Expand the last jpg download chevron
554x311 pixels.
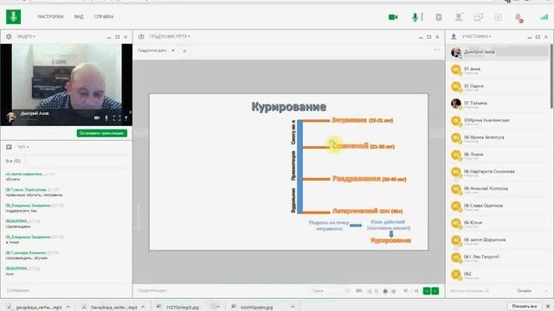click(293, 308)
